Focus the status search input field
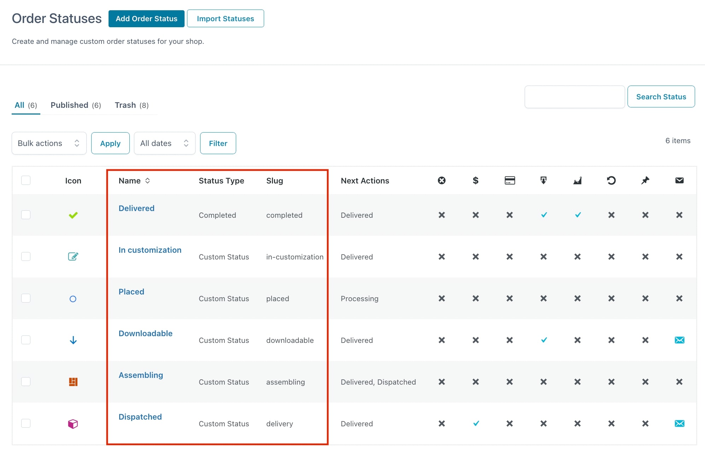Viewport: 705px width, 456px height. coord(575,97)
